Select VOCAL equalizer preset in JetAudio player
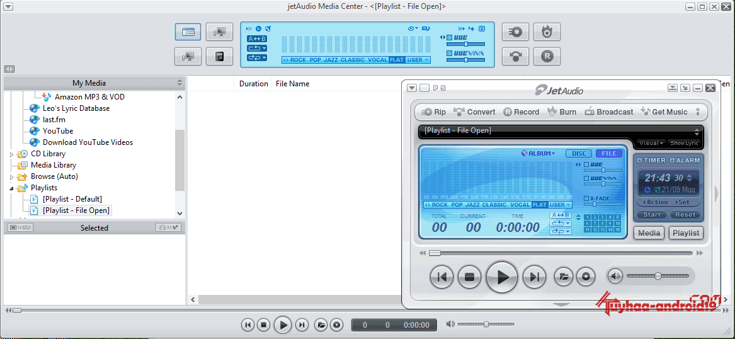Screen dimensions: 735x339 [520, 205]
